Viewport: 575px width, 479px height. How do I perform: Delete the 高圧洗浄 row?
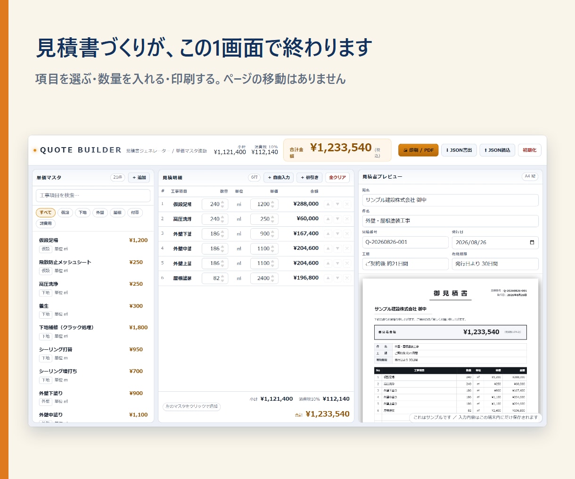tap(347, 219)
